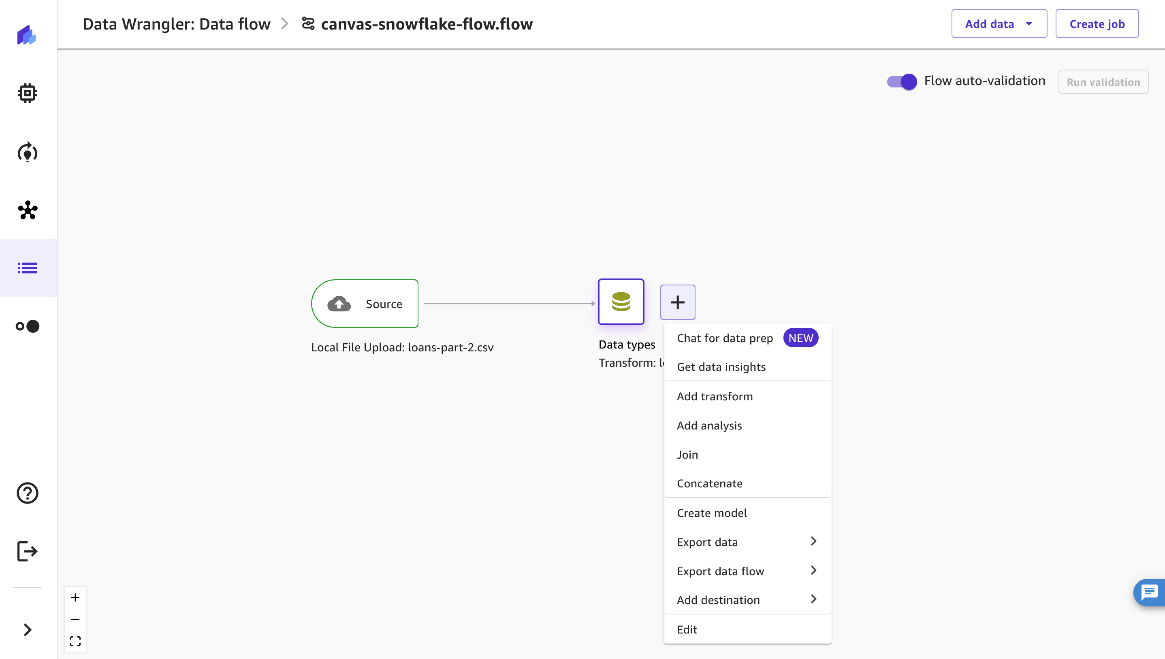Expand the Add data dropdown
This screenshot has width=1165, height=659.
pyautogui.click(x=999, y=24)
